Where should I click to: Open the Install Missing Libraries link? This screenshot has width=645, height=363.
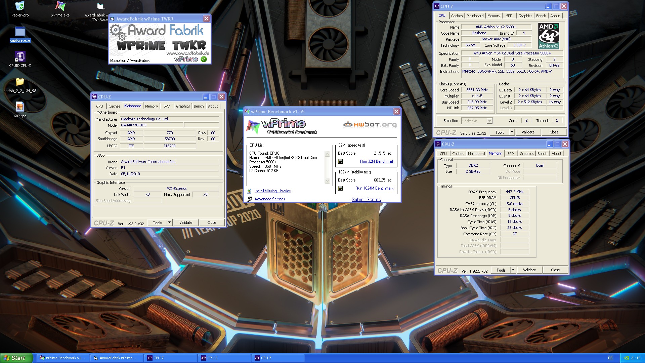tap(272, 191)
